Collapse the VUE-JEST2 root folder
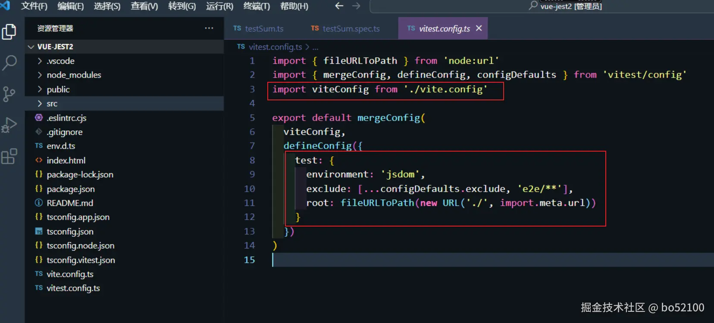Screen dimensions: 714x323 click(31, 47)
